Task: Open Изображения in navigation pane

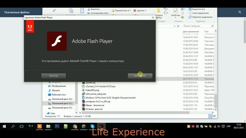Action: pos(57,86)
